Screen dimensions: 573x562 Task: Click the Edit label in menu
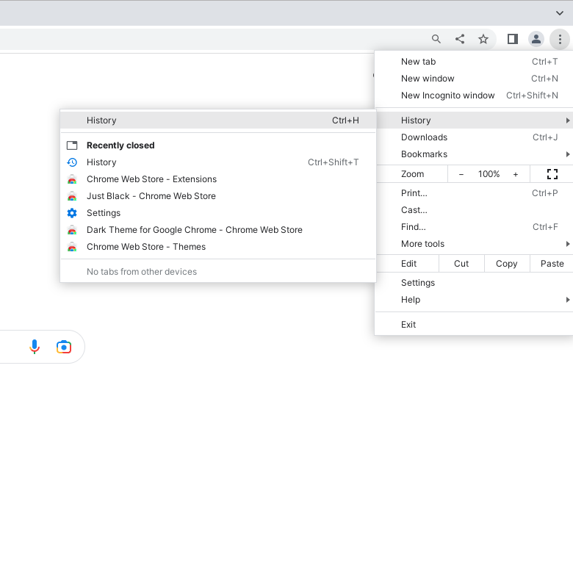[x=408, y=264]
